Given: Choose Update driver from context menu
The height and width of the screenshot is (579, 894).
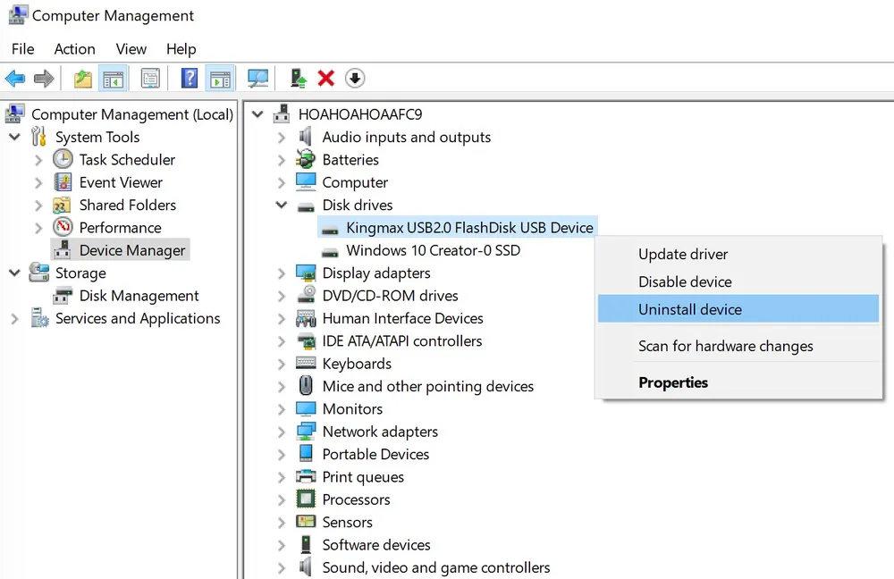Looking at the screenshot, I should click(738, 254).
